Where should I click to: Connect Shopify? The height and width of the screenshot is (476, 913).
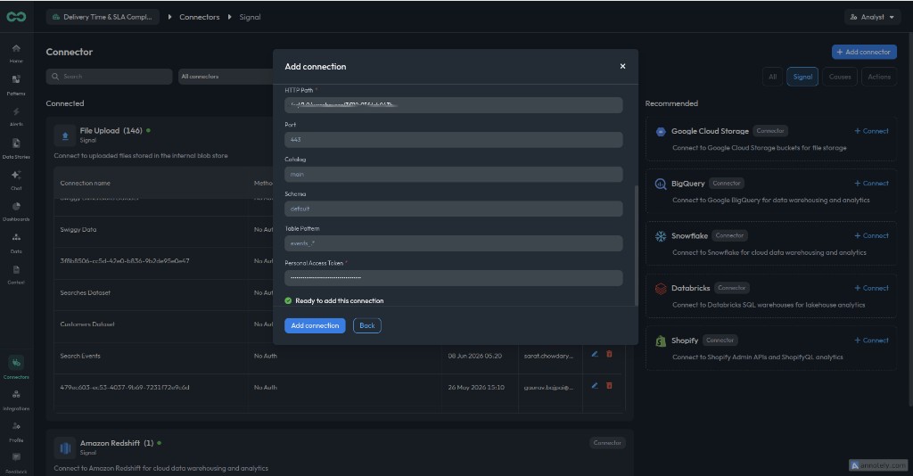point(871,341)
